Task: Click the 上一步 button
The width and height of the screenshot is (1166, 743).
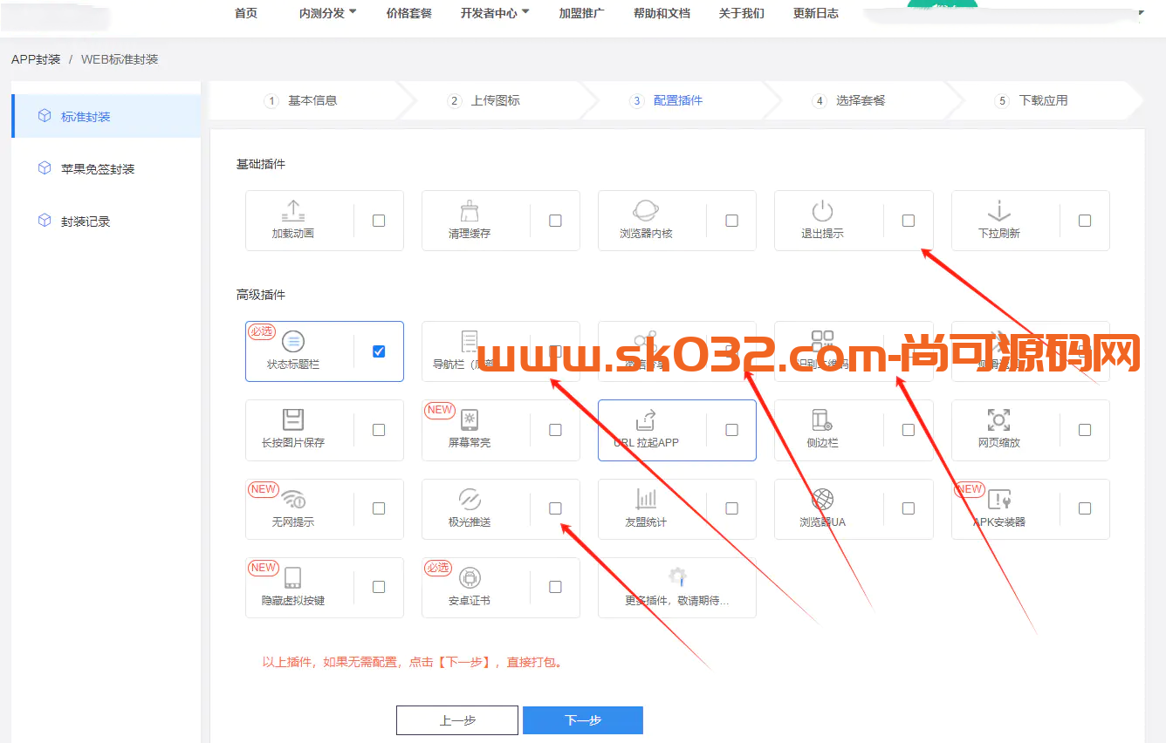Action: tap(457, 720)
